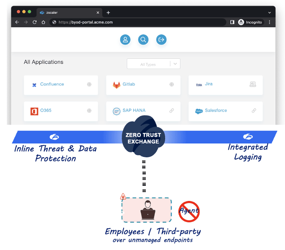
Task: Click the globe icon beside Gitlab
Action: tap(172, 84)
